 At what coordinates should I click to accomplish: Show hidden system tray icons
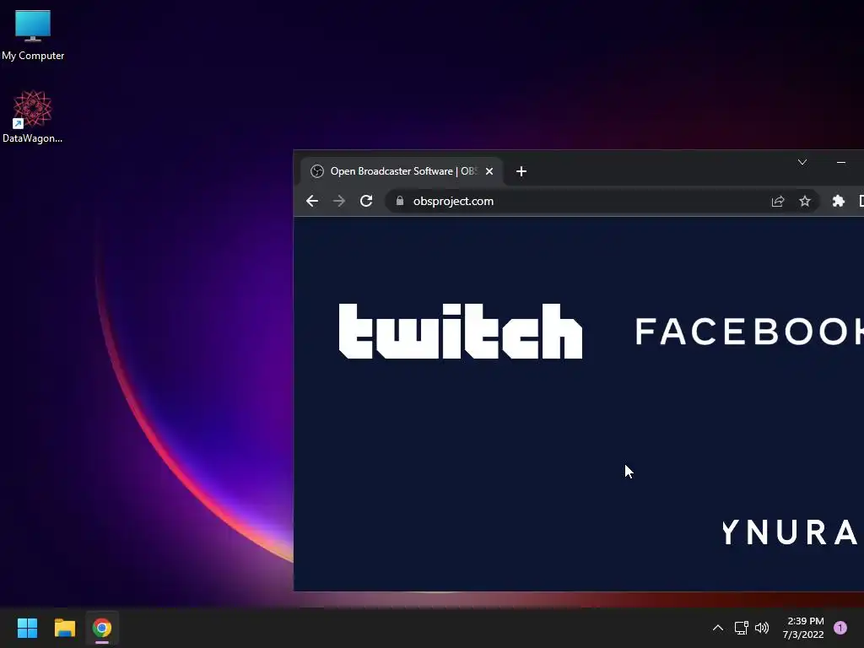717,628
